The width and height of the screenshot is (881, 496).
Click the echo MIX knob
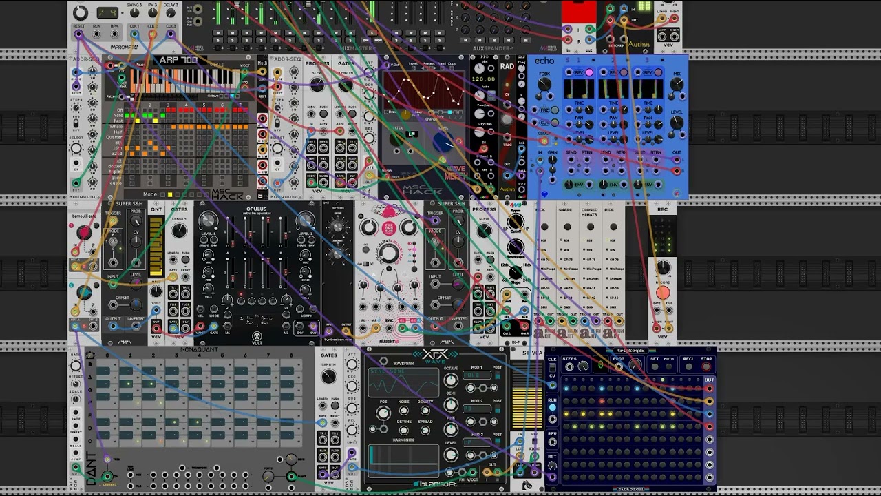pos(677,85)
